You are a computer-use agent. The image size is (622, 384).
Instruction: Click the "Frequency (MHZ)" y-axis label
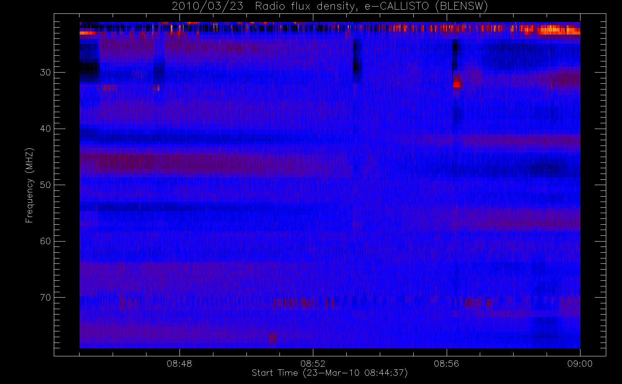point(29,185)
